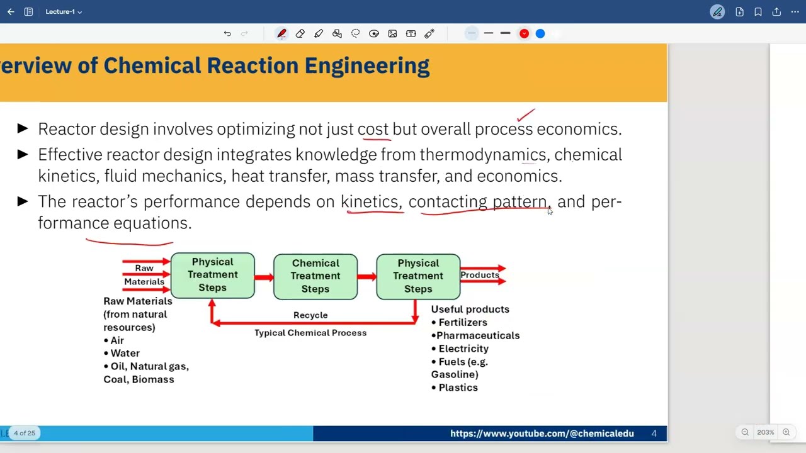
Task: Click the '4 of 25' page indicator
Action: point(25,433)
